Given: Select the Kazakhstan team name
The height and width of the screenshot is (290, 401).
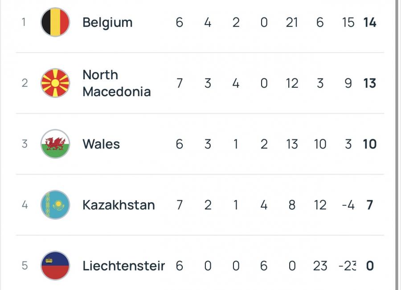Looking at the screenshot, I should [x=119, y=205].
